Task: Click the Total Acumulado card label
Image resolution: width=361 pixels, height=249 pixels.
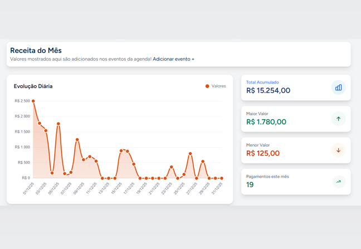Action: 262,82
